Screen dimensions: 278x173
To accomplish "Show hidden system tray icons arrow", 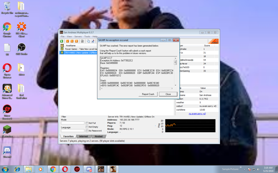I will coord(244,169).
